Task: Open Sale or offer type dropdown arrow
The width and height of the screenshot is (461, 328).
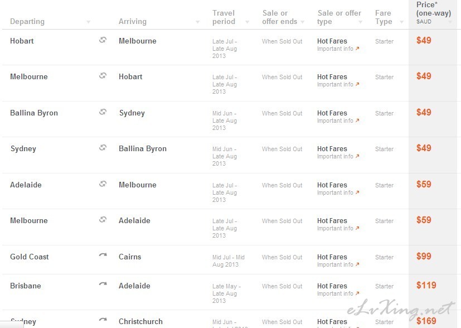Action: coord(360,22)
